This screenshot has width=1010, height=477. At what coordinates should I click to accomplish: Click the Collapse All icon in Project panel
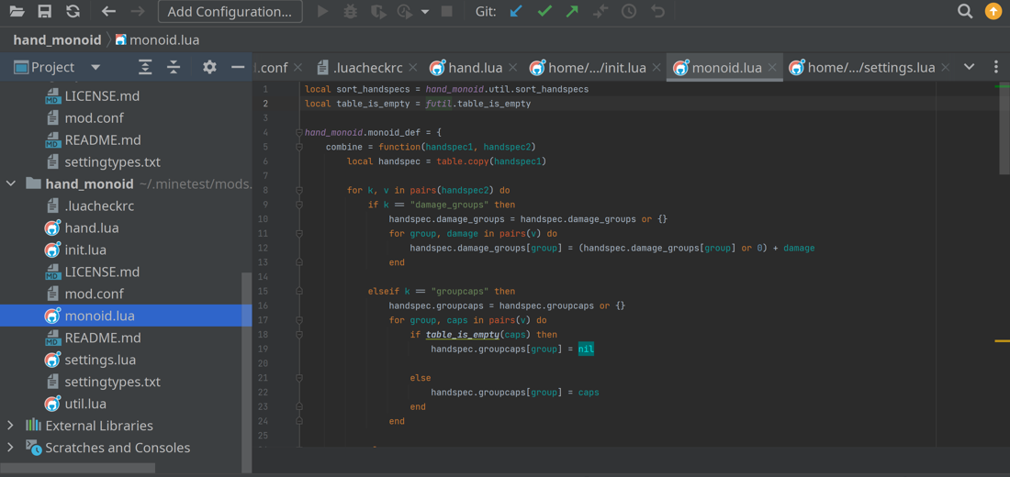[x=174, y=67]
